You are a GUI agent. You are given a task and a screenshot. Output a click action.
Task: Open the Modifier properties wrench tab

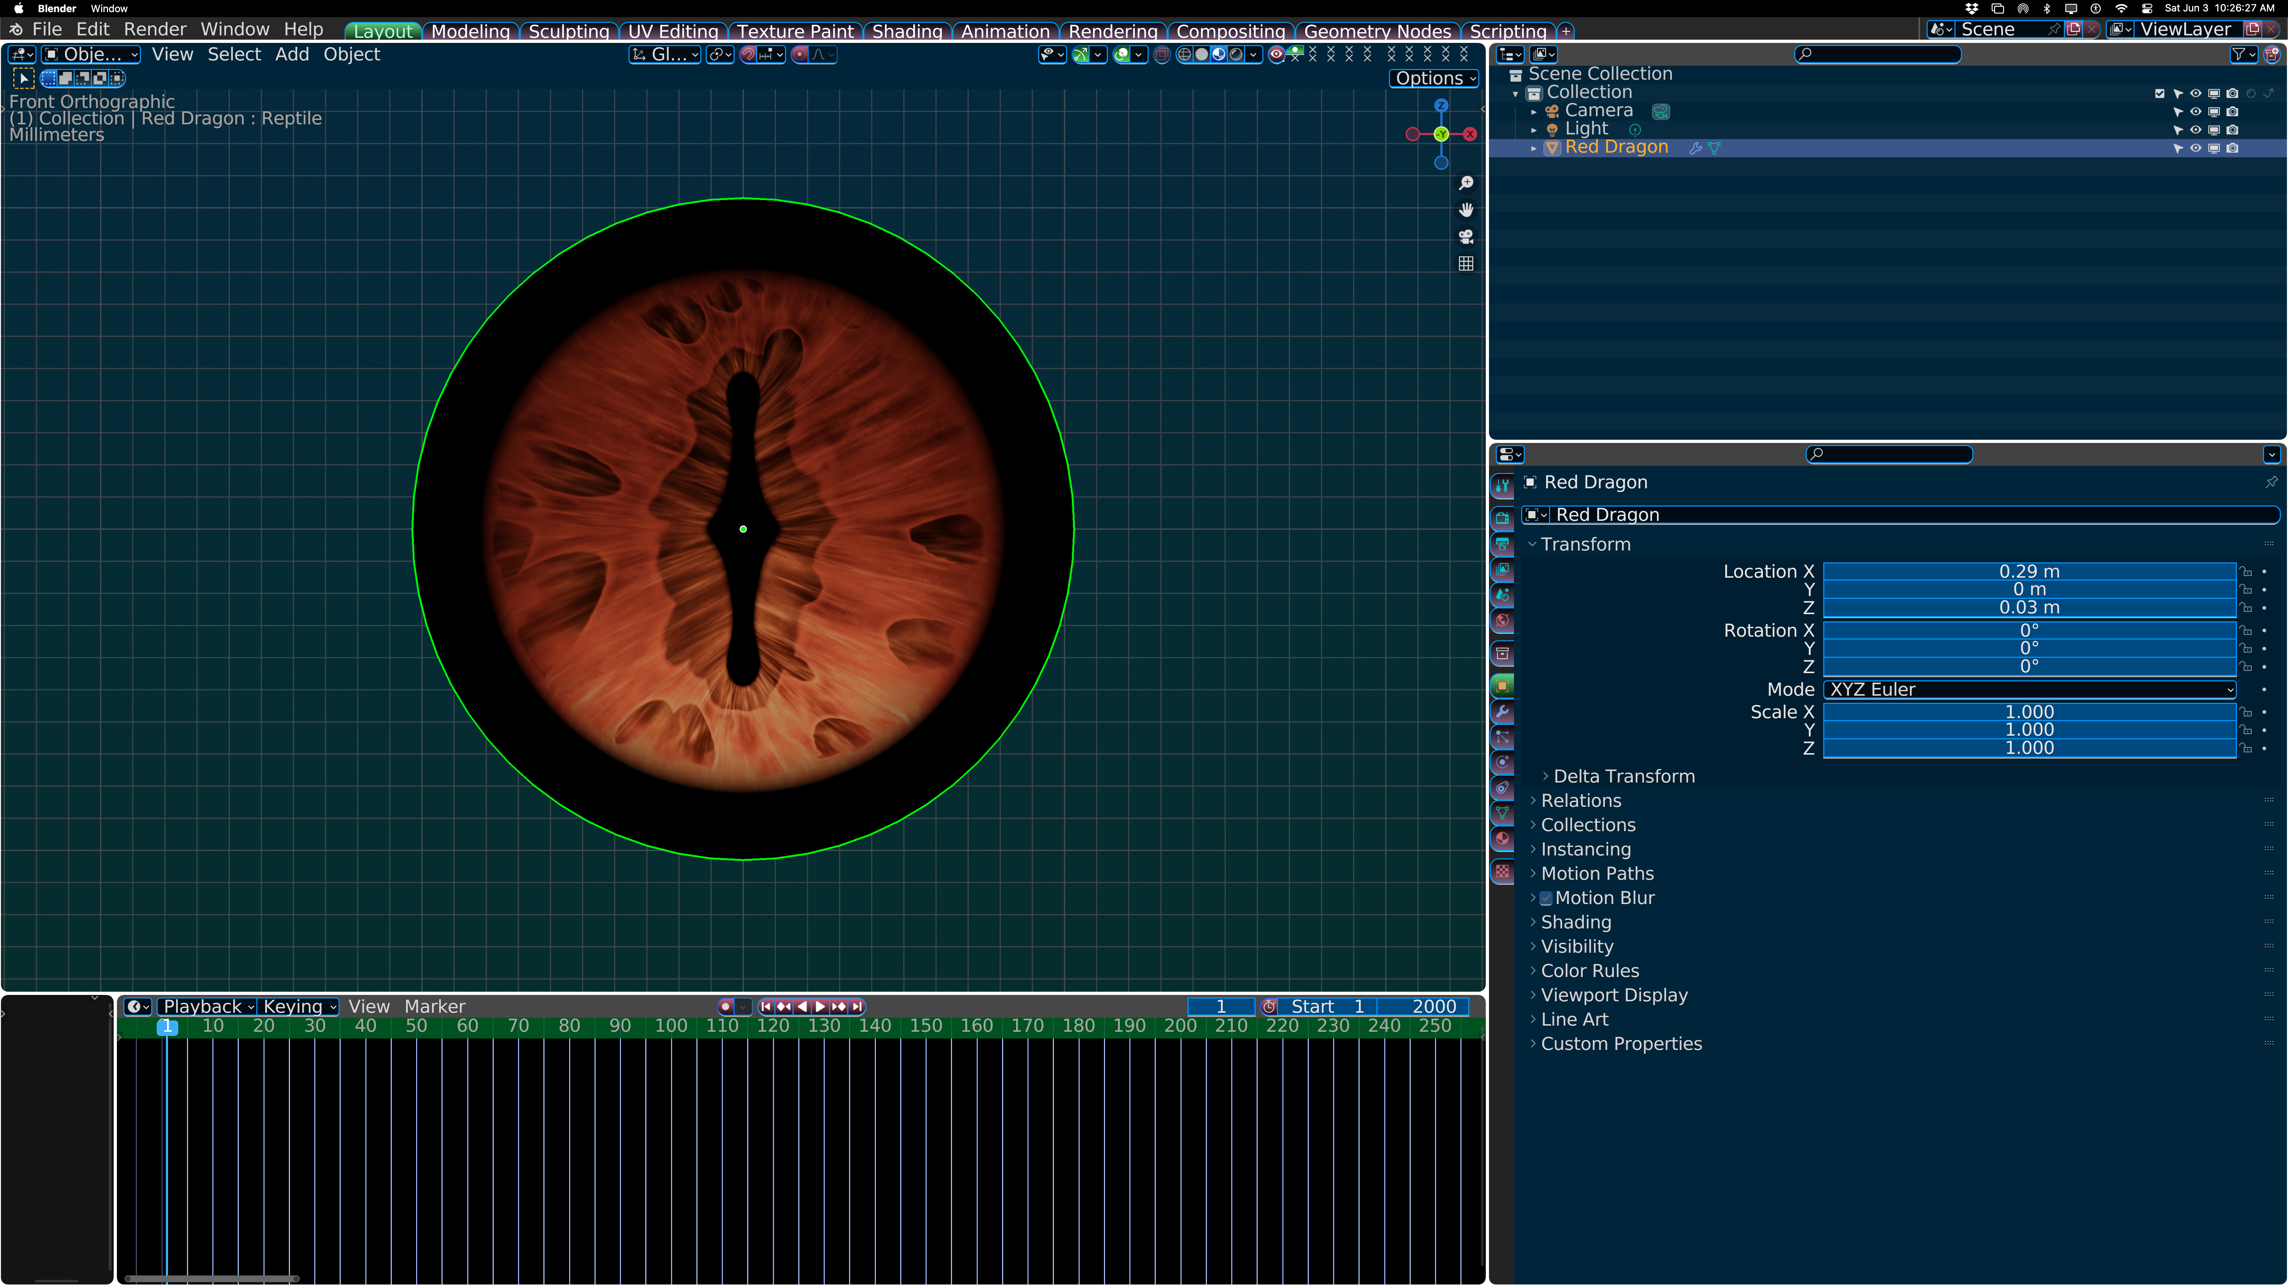tap(1502, 711)
